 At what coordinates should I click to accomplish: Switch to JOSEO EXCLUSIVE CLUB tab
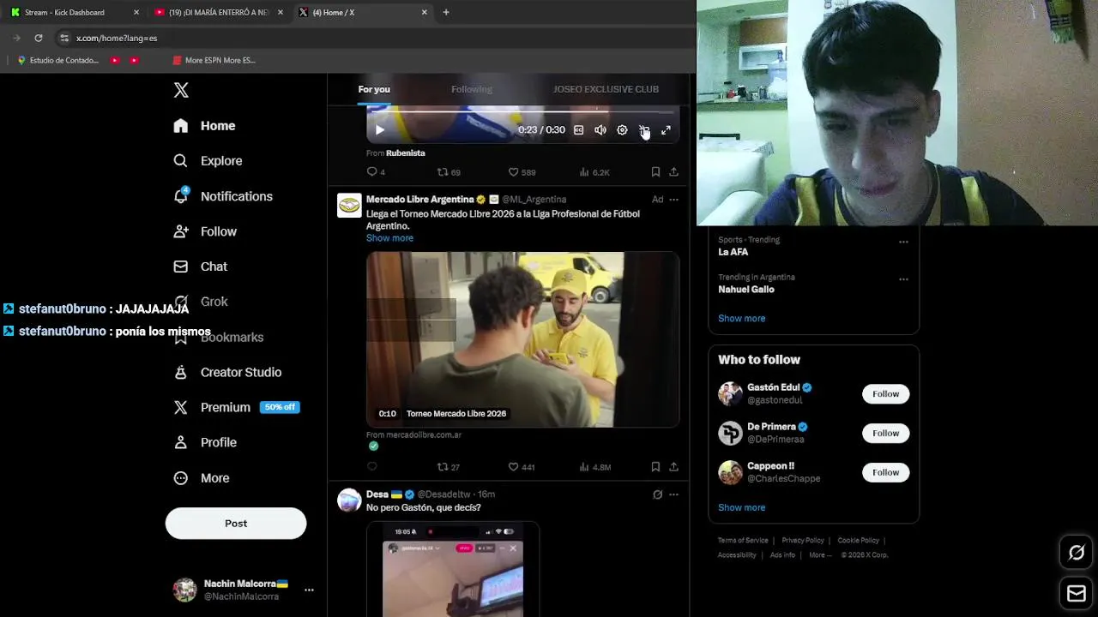coord(606,89)
